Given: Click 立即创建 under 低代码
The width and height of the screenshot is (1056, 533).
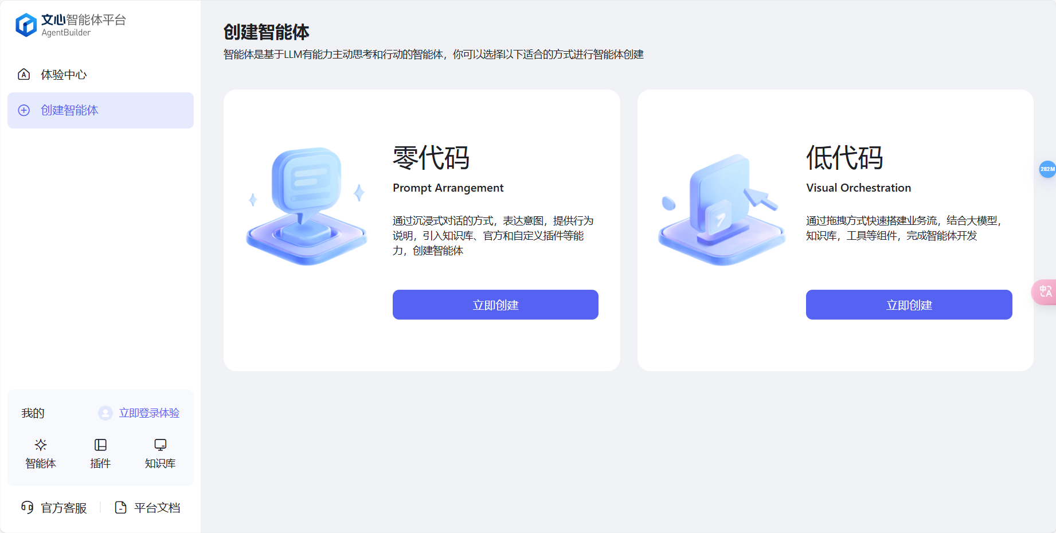Looking at the screenshot, I should tap(909, 305).
